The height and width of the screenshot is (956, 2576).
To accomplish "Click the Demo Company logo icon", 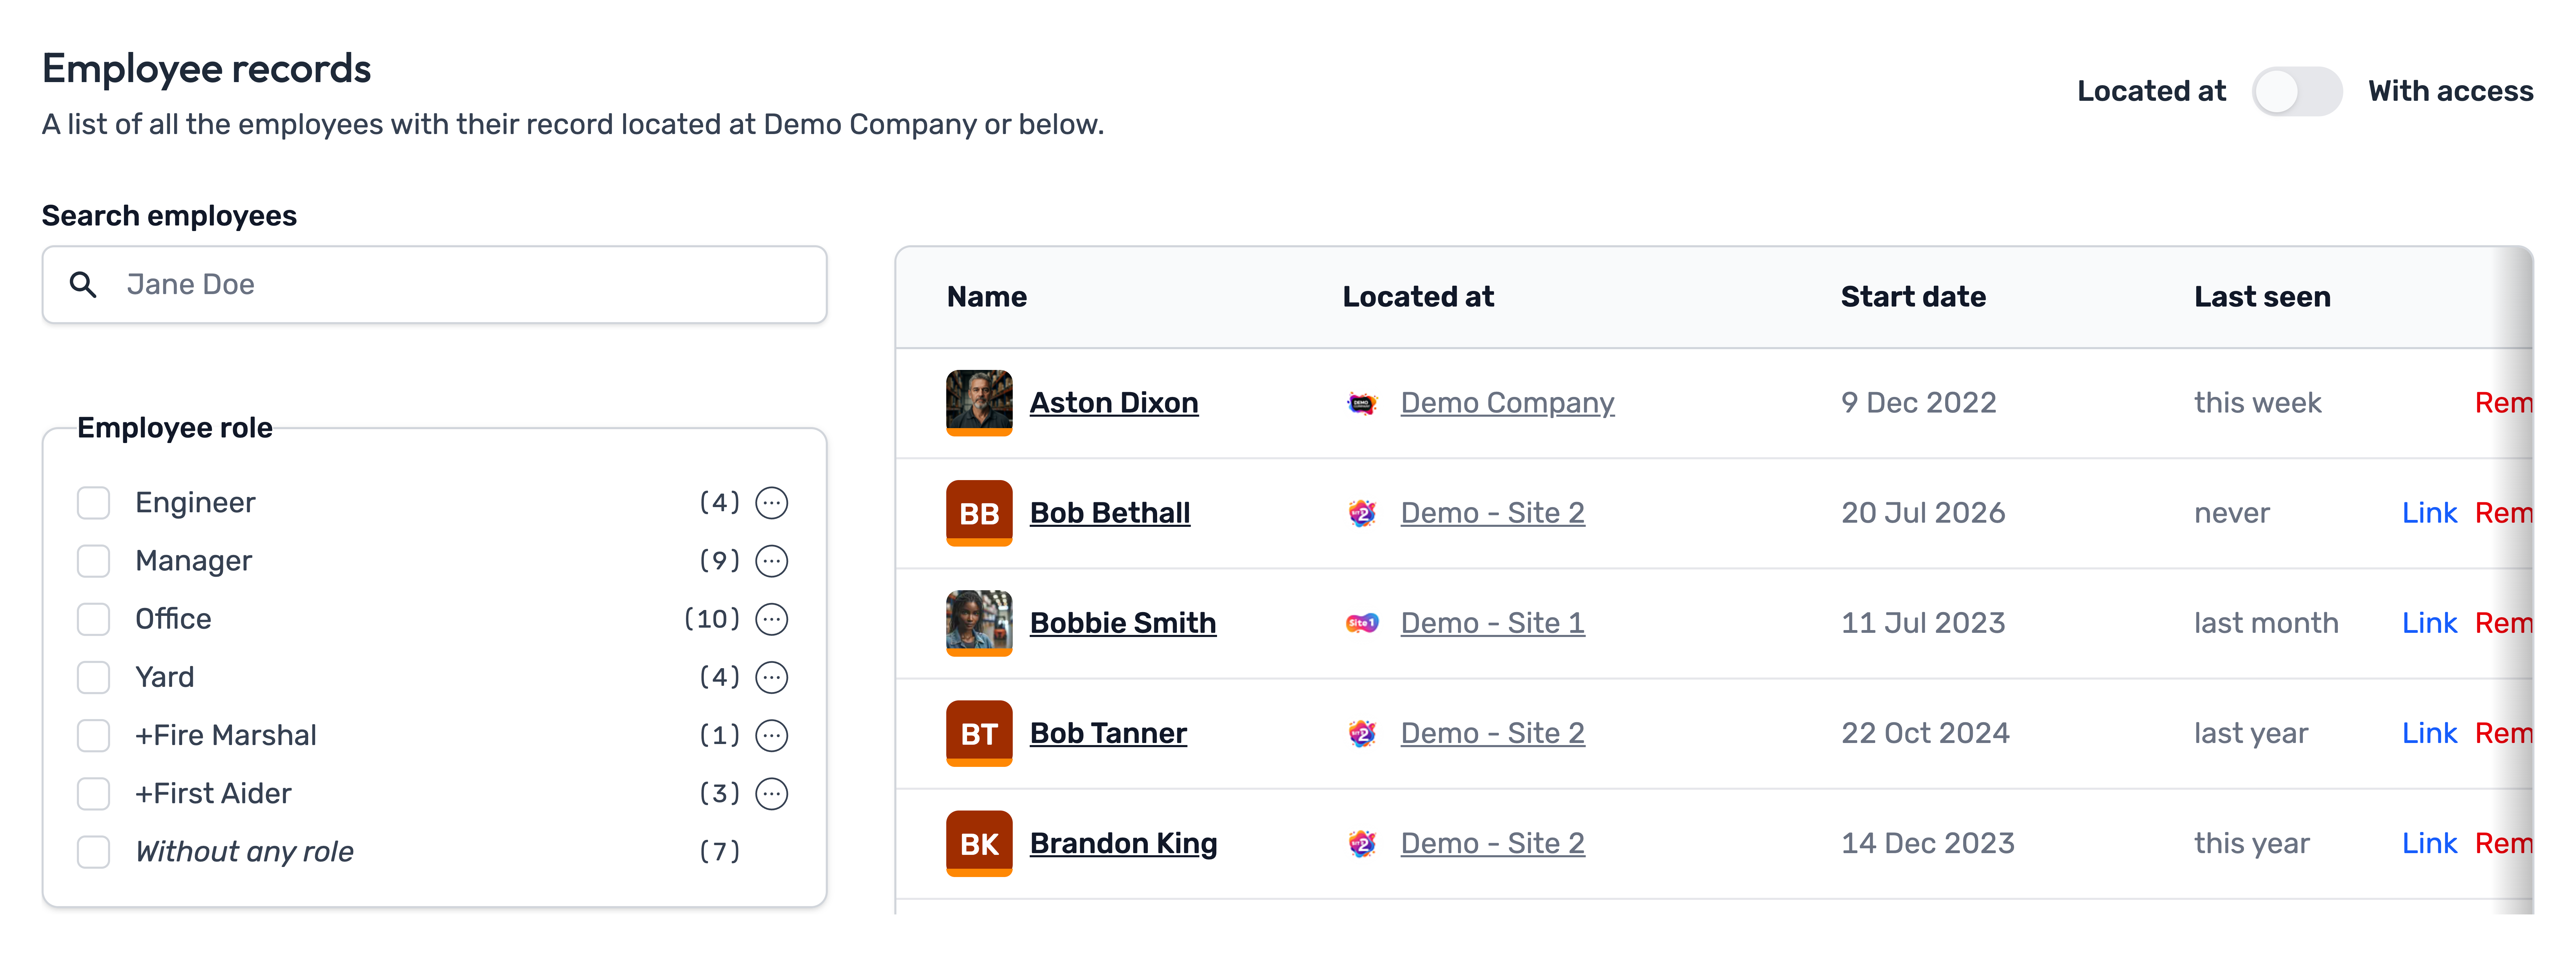I will [1361, 403].
